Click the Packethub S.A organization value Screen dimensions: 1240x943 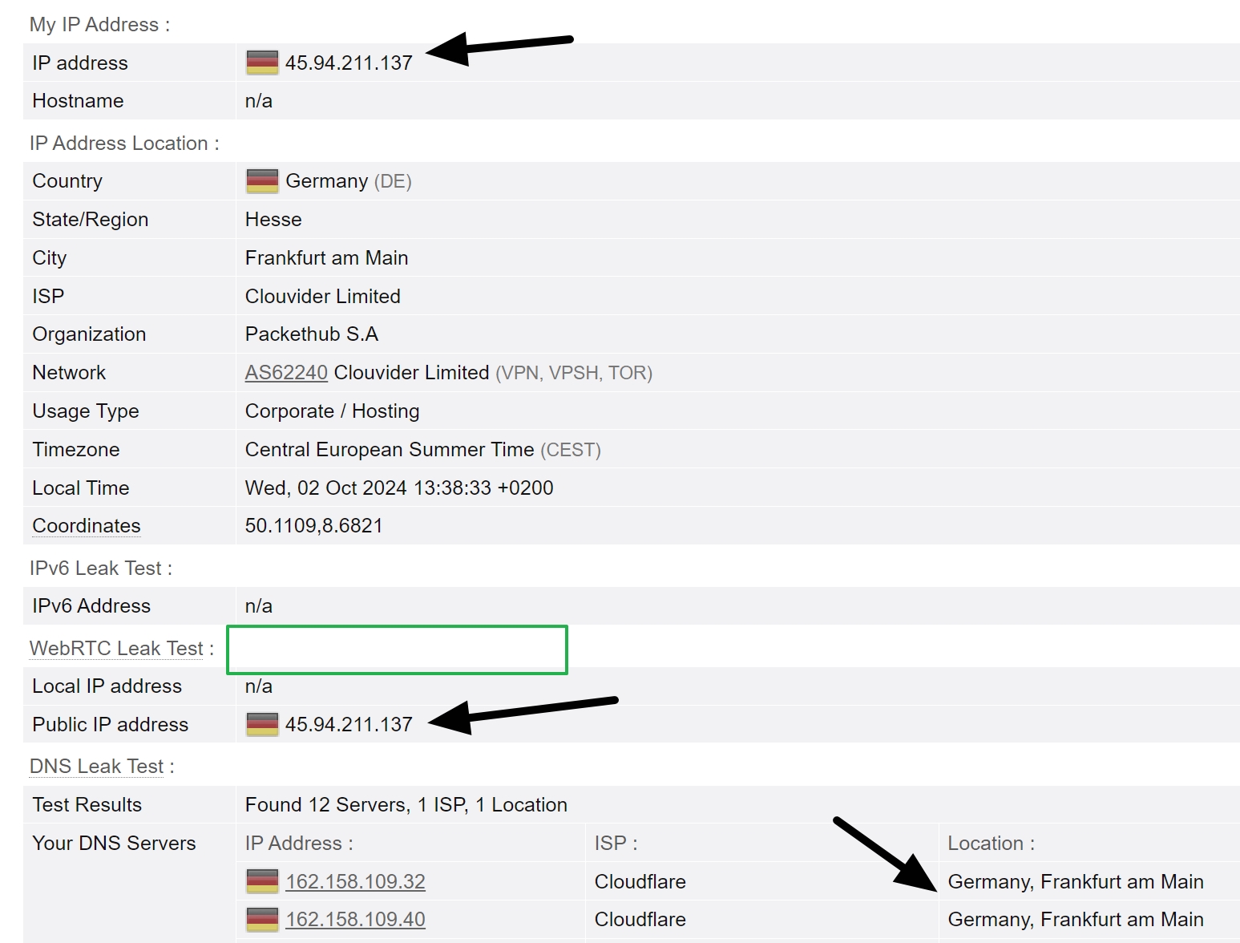tap(311, 334)
